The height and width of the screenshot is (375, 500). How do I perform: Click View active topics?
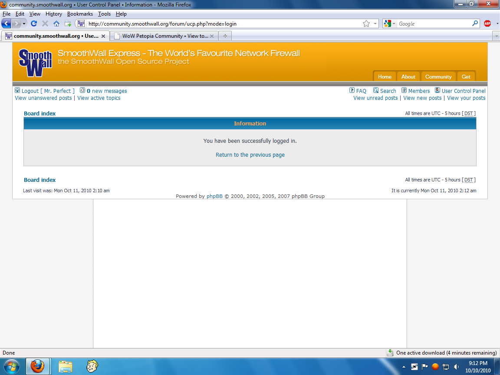click(x=99, y=98)
